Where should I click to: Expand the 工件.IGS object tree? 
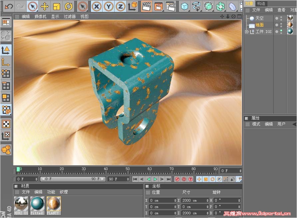[246, 32]
